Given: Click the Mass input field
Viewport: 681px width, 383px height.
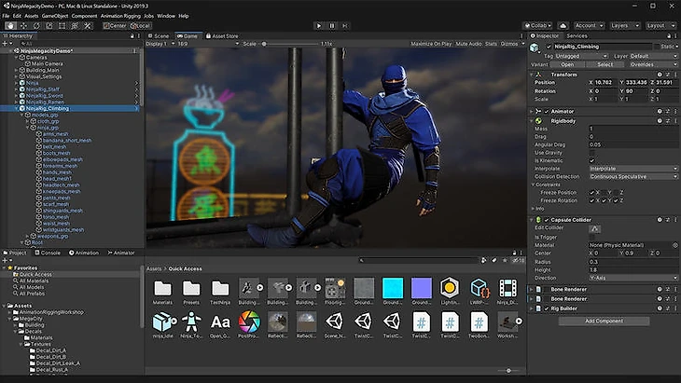Looking at the screenshot, I should click(x=632, y=129).
